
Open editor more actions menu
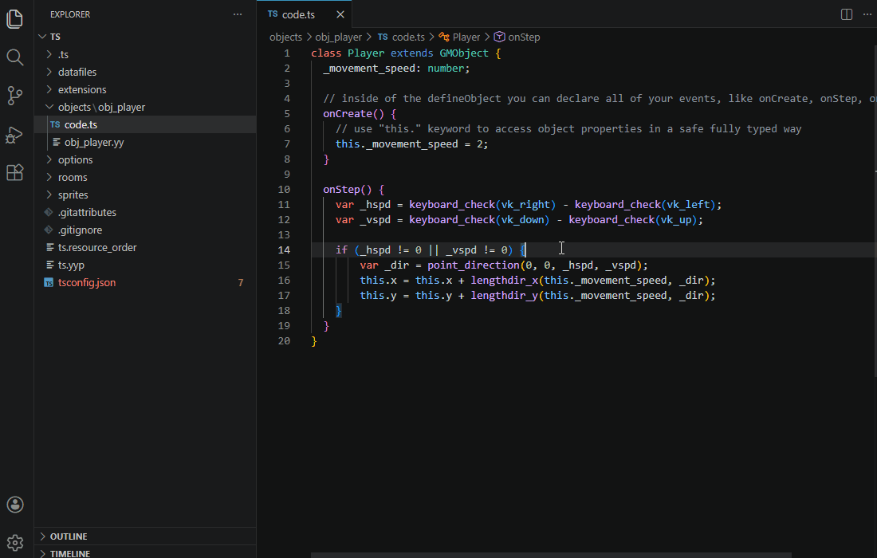point(867,14)
